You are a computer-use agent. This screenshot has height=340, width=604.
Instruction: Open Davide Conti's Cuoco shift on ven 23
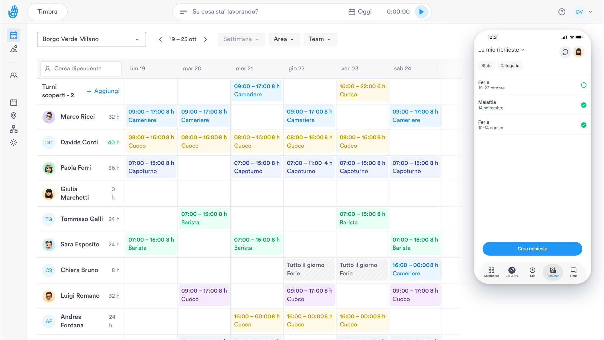[362, 142]
